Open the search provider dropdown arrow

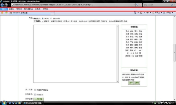tap(175, 5)
